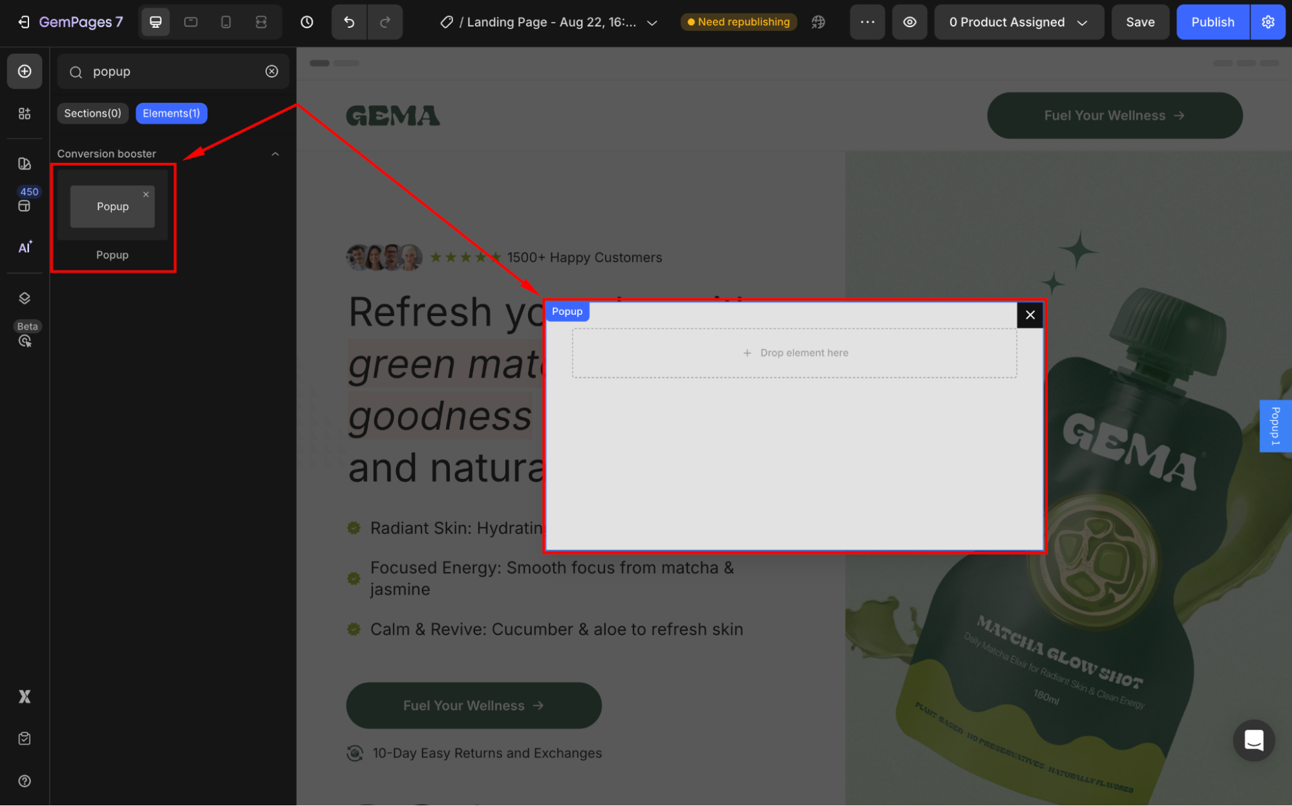Open the 0 Product Assigned dropdown
The width and height of the screenshot is (1292, 806).
point(1018,22)
